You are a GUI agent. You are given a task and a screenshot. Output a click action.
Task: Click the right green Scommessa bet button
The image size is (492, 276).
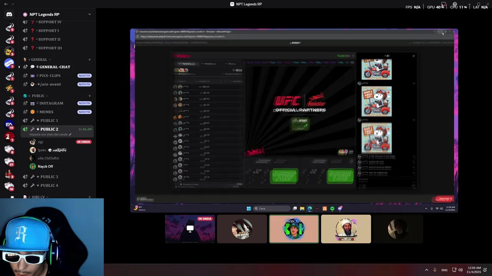340,176
